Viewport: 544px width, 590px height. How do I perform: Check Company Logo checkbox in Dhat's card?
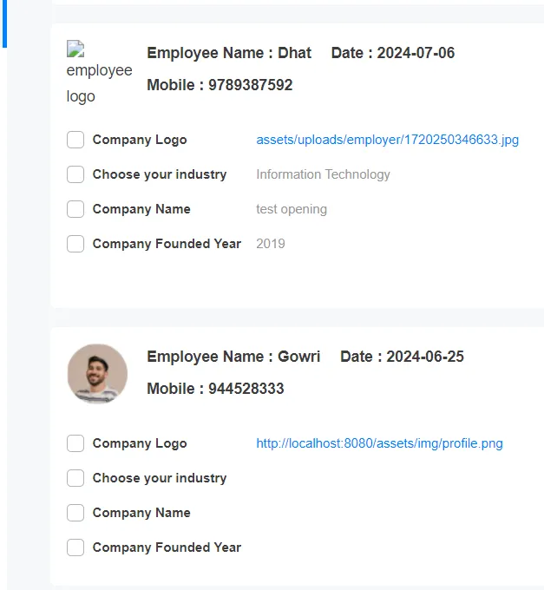pos(75,140)
